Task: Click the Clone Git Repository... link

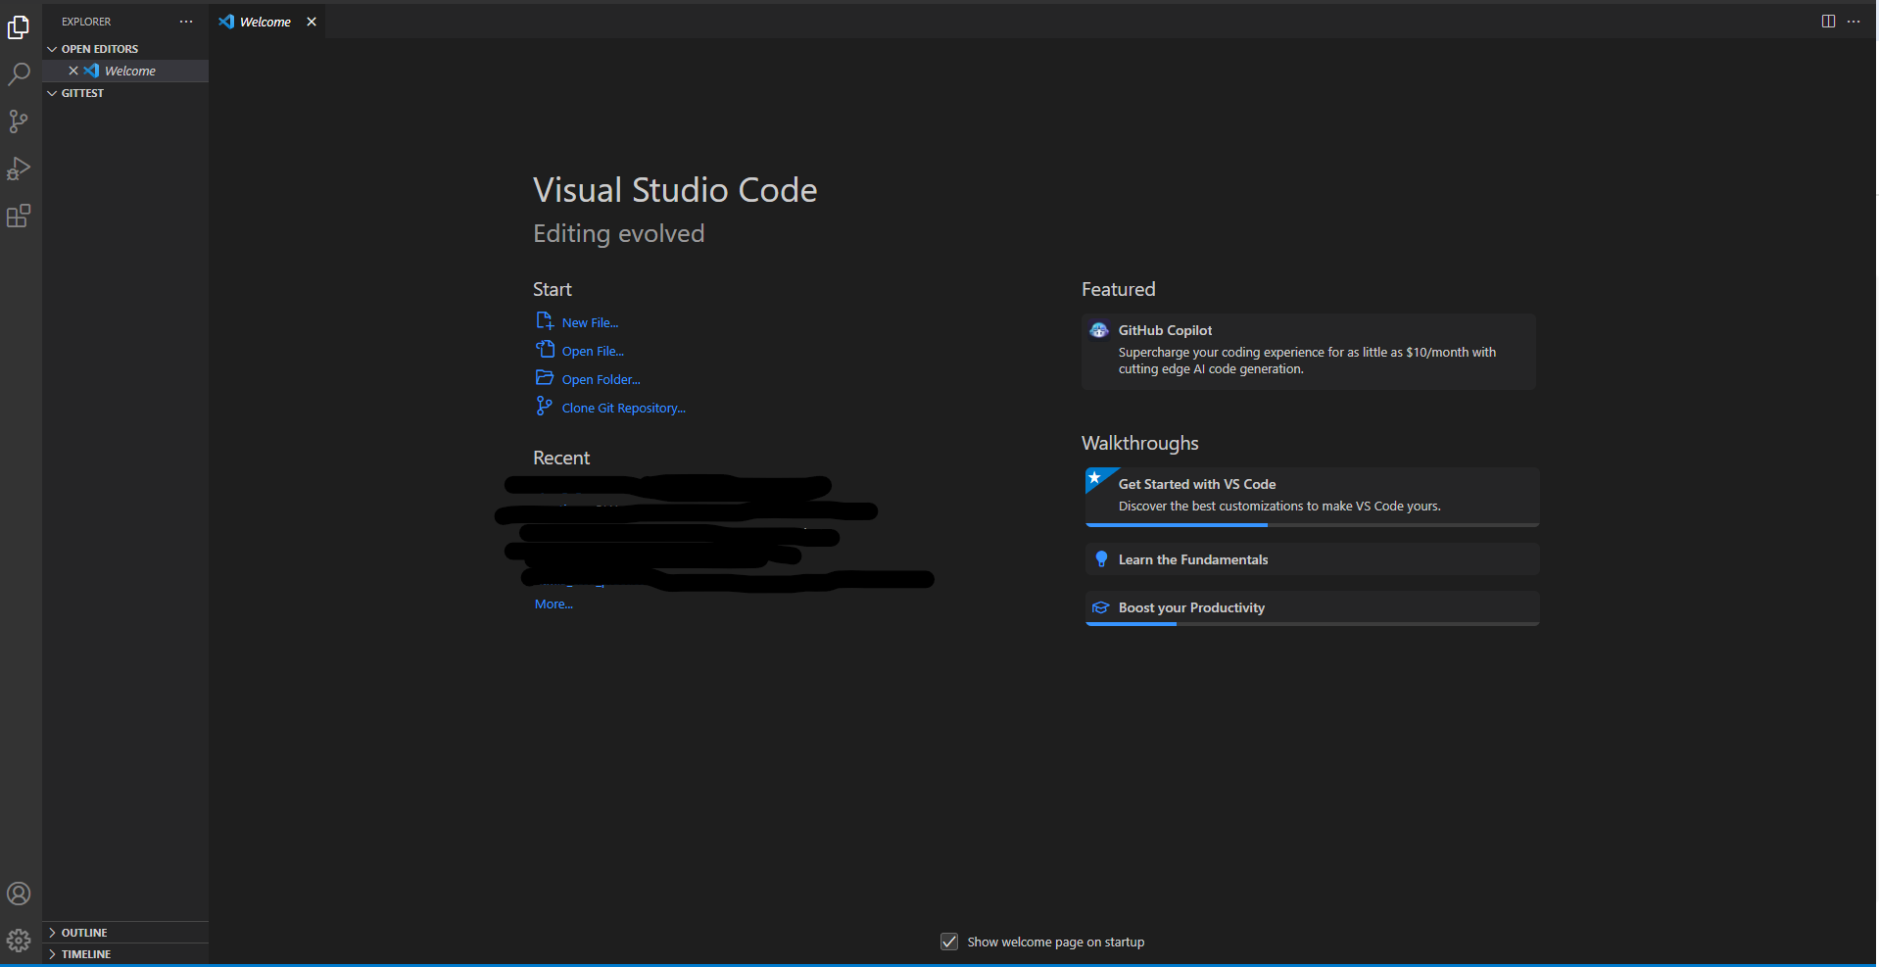Action: pyautogui.click(x=623, y=408)
